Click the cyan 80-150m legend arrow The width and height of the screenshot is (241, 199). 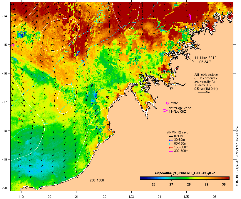[170, 144]
